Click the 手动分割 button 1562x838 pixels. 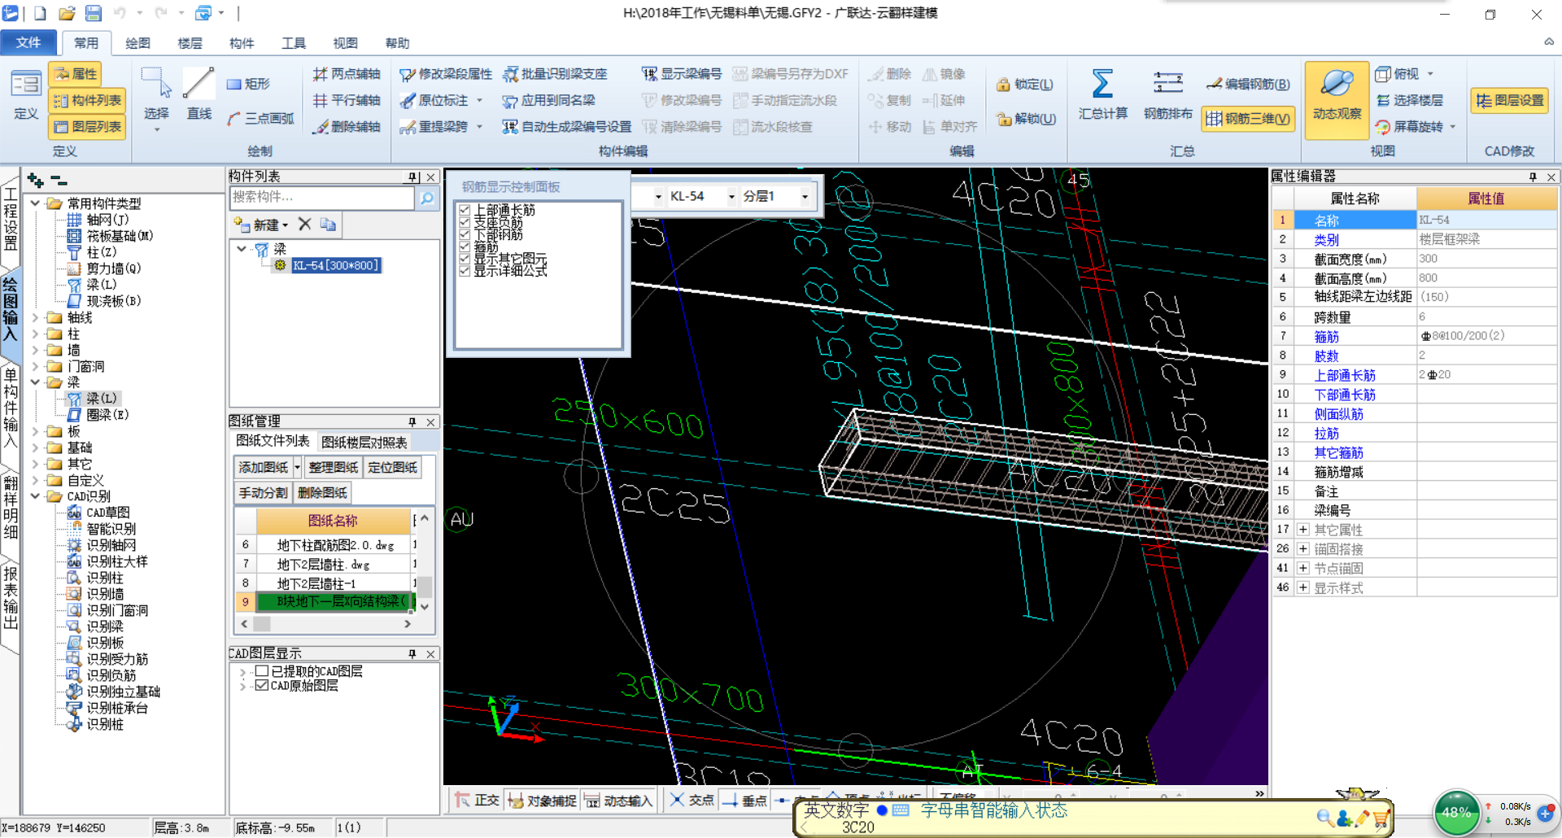[264, 492]
